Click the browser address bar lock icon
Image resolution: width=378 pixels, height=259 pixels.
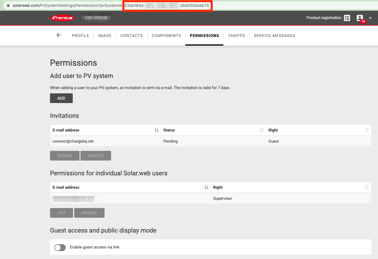coord(8,5)
